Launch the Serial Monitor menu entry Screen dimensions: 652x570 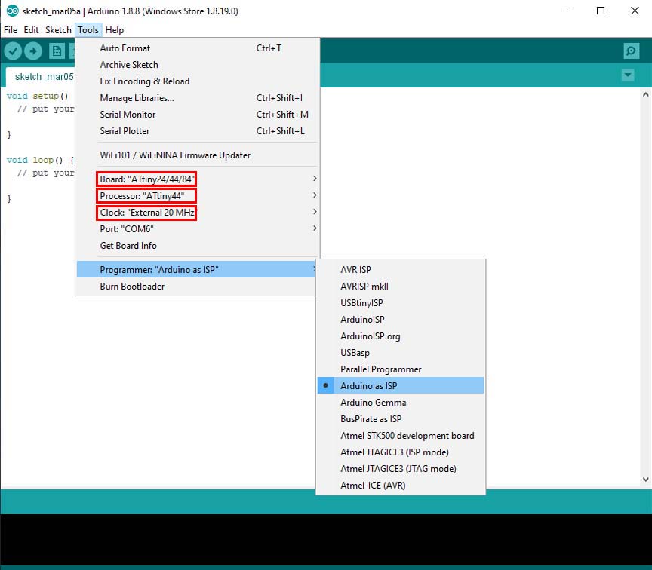[x=198, y=115]
